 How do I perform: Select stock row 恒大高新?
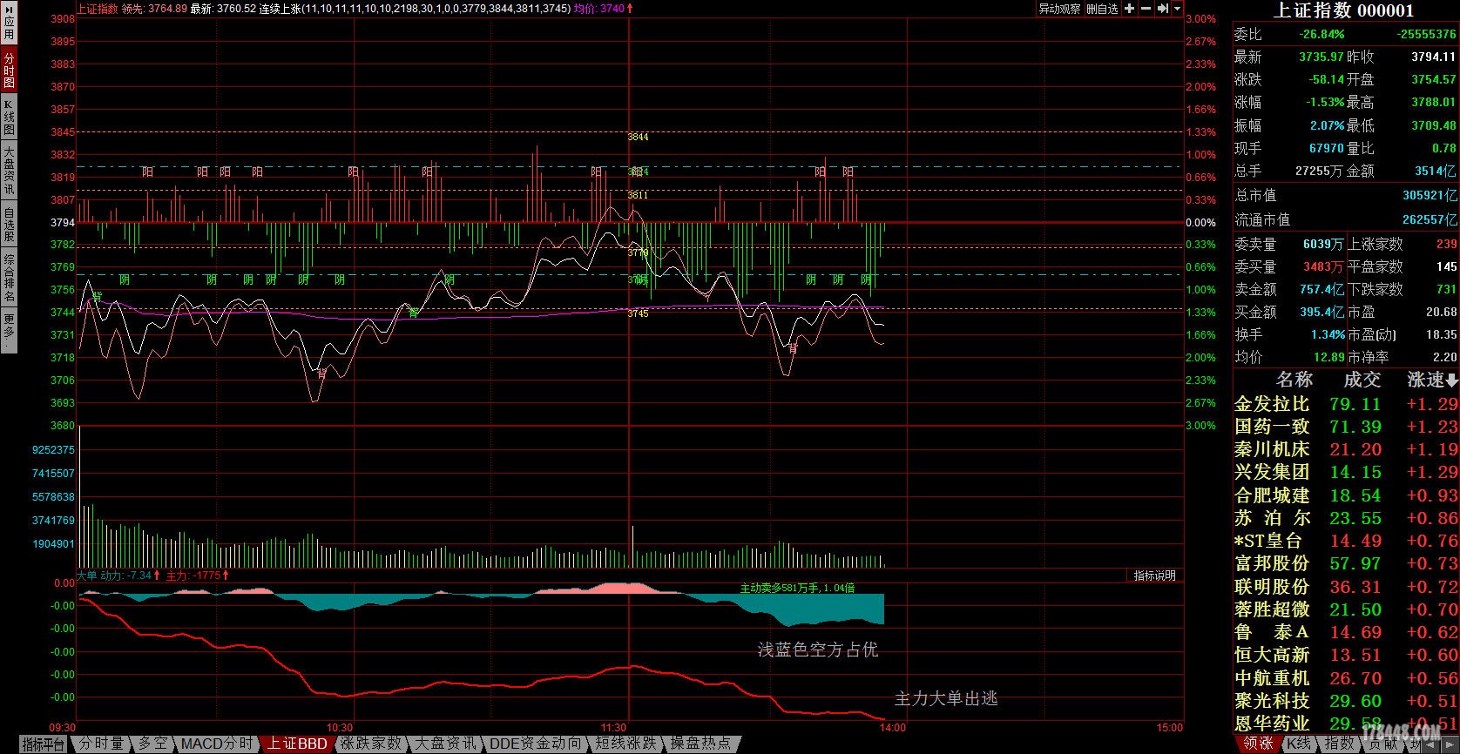point(1346,655)
